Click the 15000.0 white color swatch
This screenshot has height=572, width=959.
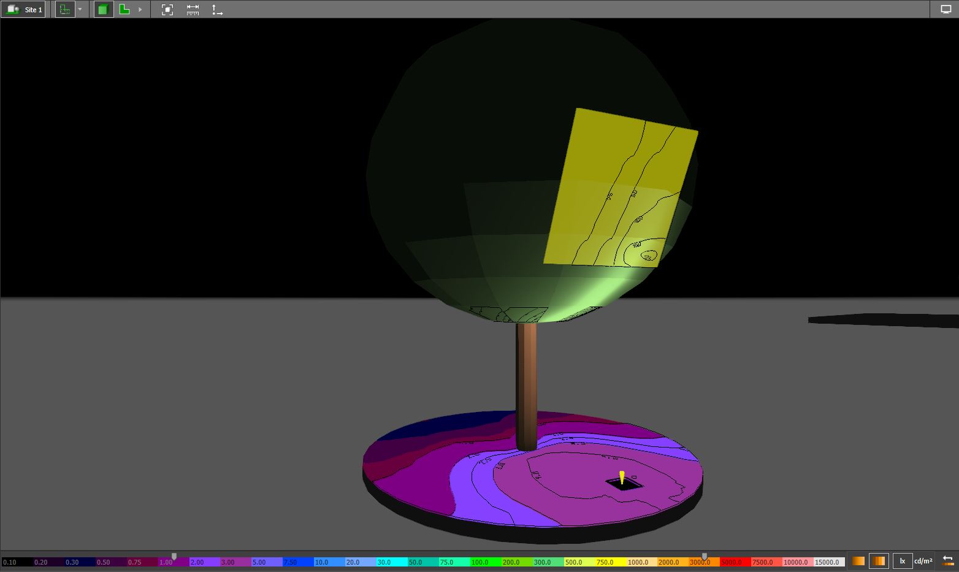(828, 562)
